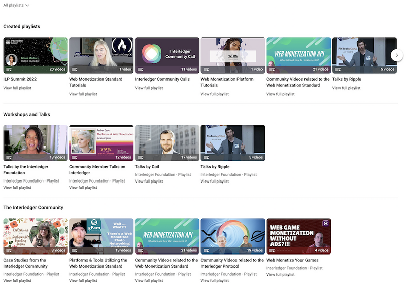View full playlist under ILP Summit 2022
Screen dimensions: 406x290
[x=17, y=88]
